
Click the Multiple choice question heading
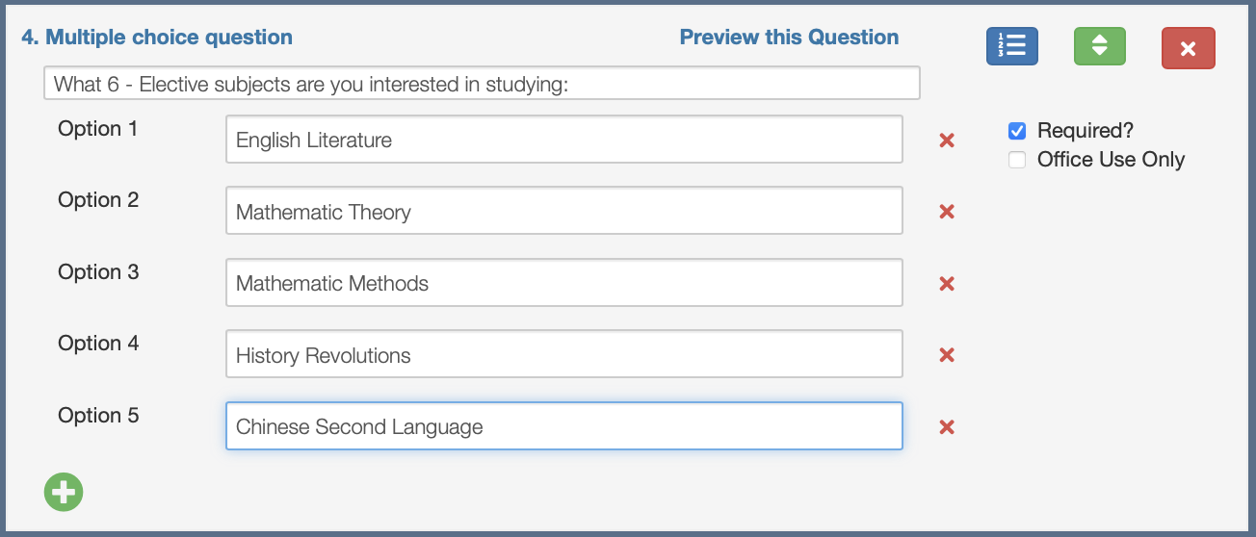click(x=157, y=38)
